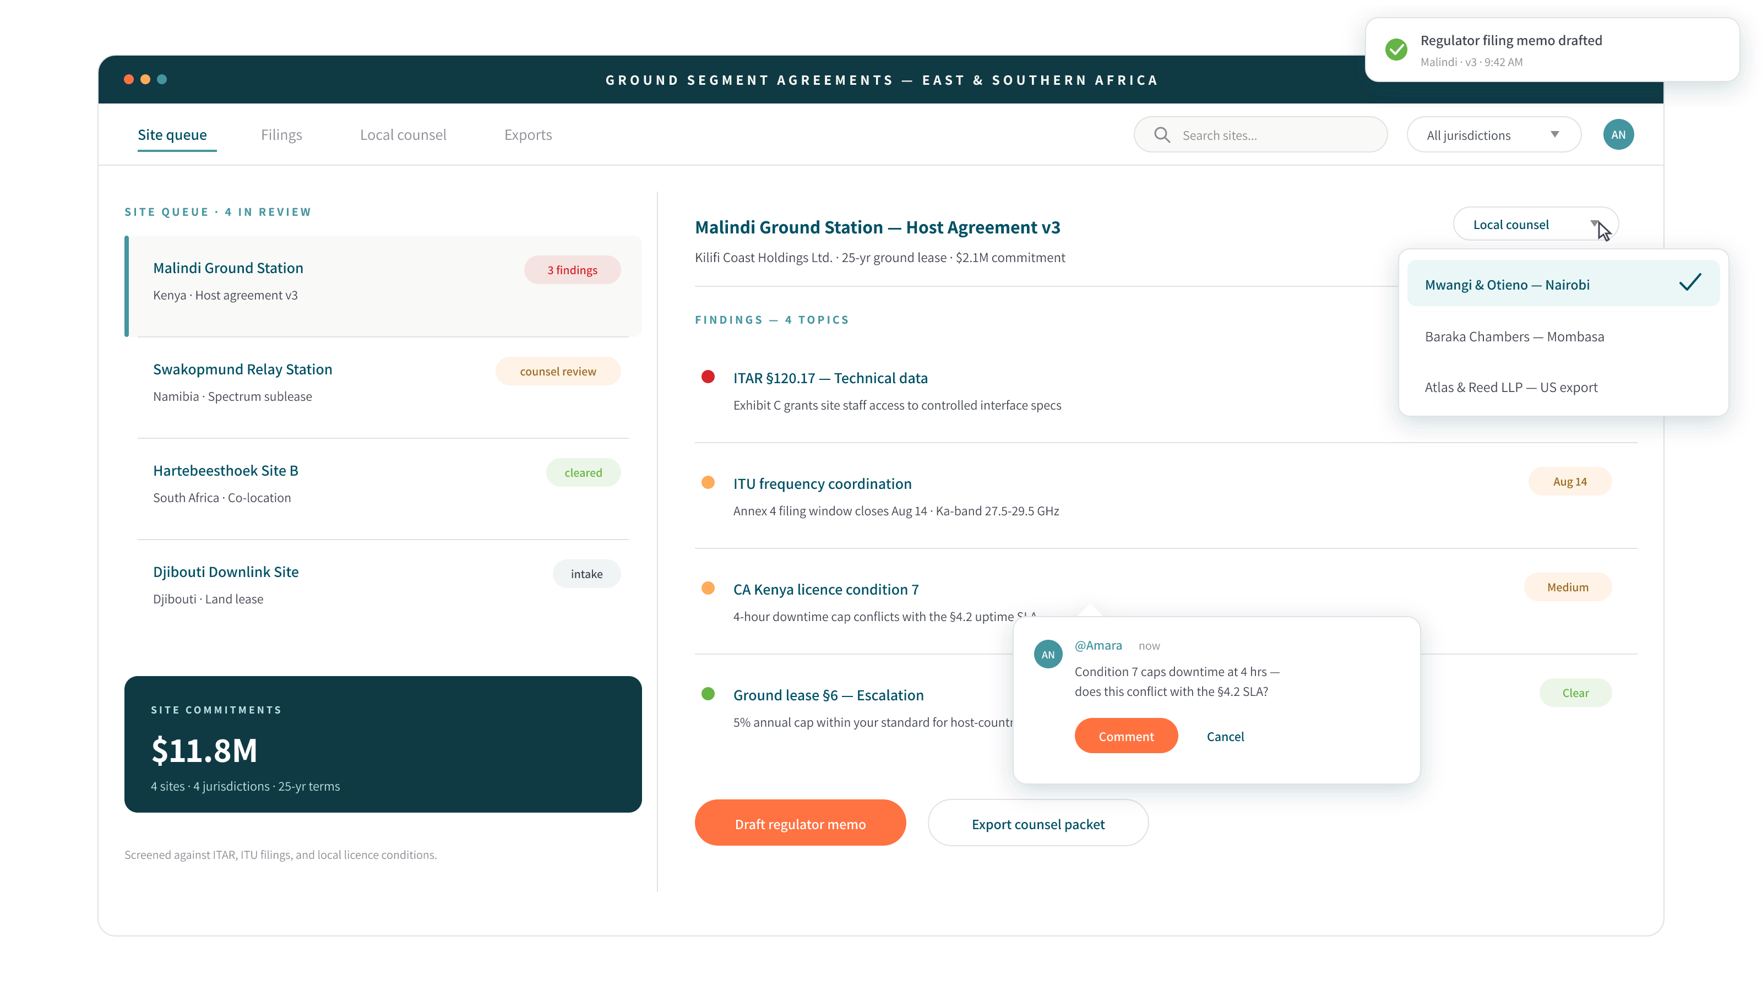The image size is (1762, 991).
Task: Open Djibouti Downlink Site entry
Action: (x=383, y=589)
